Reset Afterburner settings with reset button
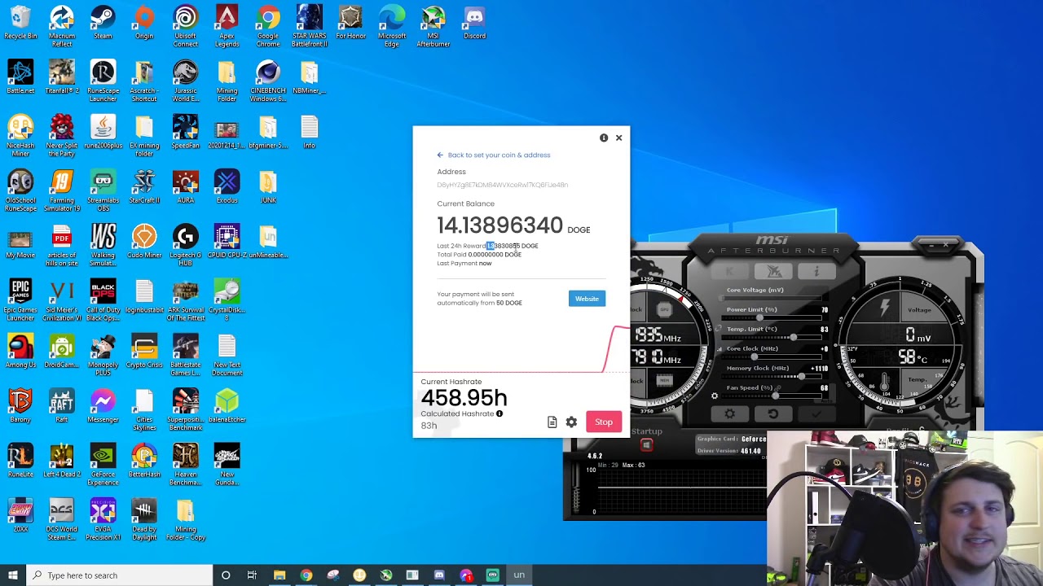This screenshot has width=1043, height=586. point(772,413)
